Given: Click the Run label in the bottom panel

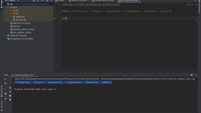Looking at the screenshot, I should point(6,75).
